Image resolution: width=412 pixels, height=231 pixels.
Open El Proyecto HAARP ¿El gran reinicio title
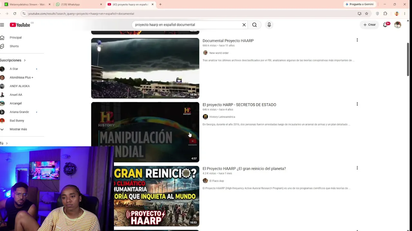pyautogui.click(x=244, y=168)
